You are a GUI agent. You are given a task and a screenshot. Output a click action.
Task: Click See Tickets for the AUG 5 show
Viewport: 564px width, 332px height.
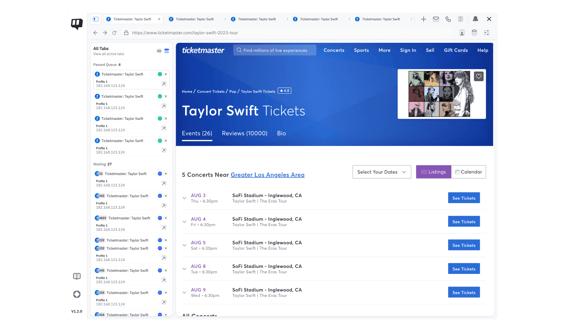(464, 245)
